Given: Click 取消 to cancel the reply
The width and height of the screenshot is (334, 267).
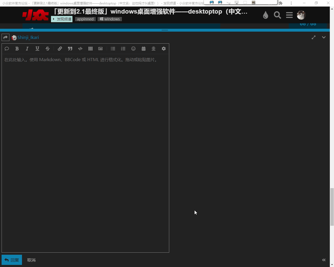Looking at the screenshot, I should point(31,260).
